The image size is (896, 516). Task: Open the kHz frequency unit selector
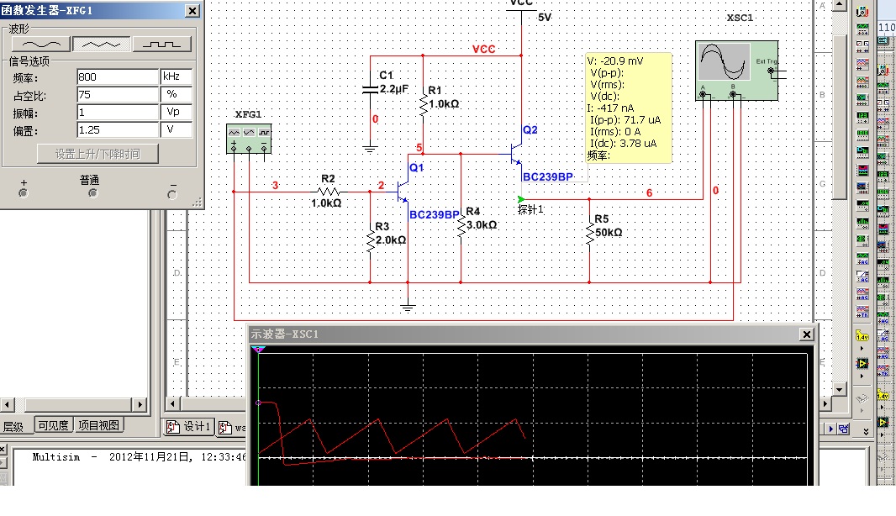tap(176, 76)
